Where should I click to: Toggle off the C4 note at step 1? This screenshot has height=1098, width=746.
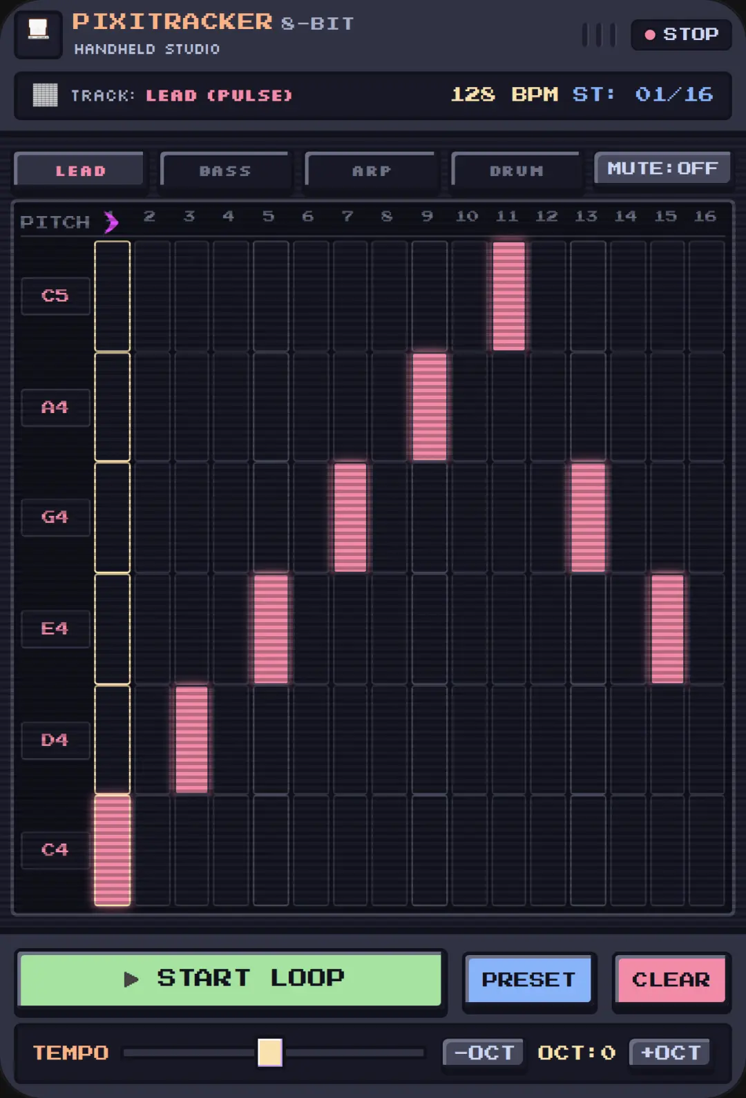coord(112,850)
